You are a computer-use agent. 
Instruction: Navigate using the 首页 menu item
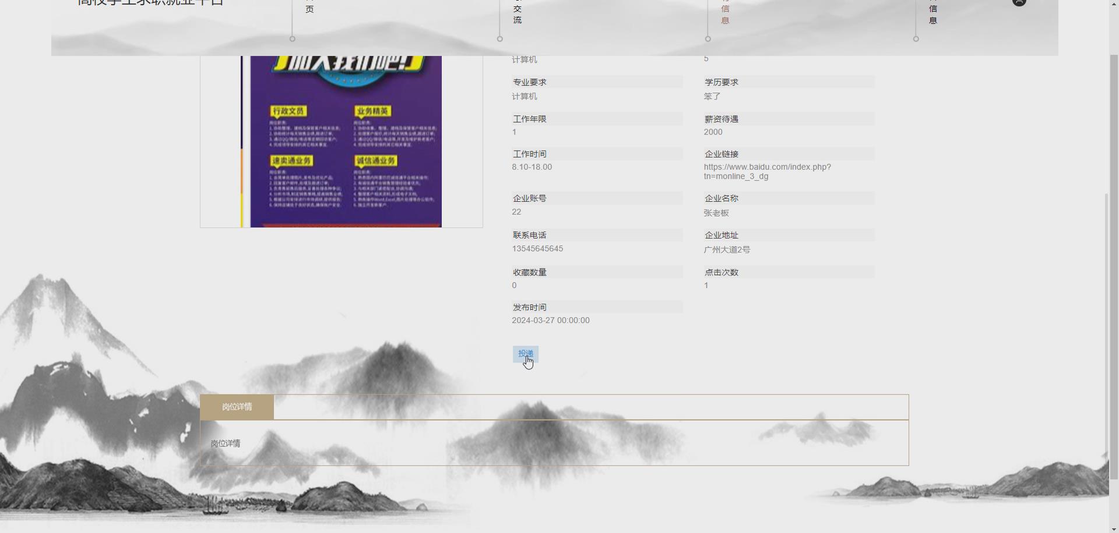pos(308,7)
